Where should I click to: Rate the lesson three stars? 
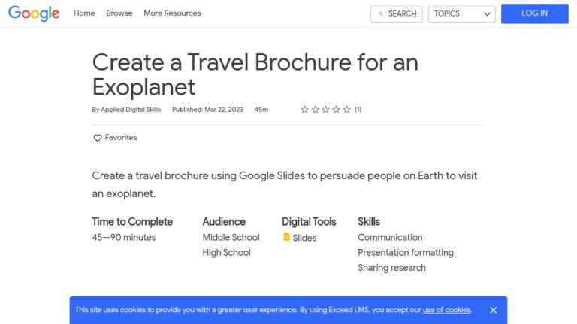click(x=325, y=109)
